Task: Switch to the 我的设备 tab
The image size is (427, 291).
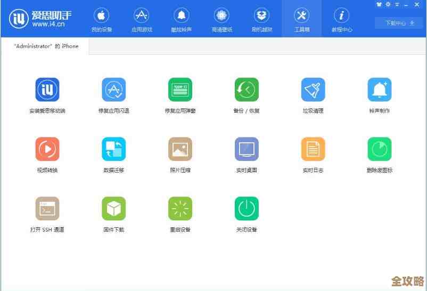Action: tap(101, 19)
